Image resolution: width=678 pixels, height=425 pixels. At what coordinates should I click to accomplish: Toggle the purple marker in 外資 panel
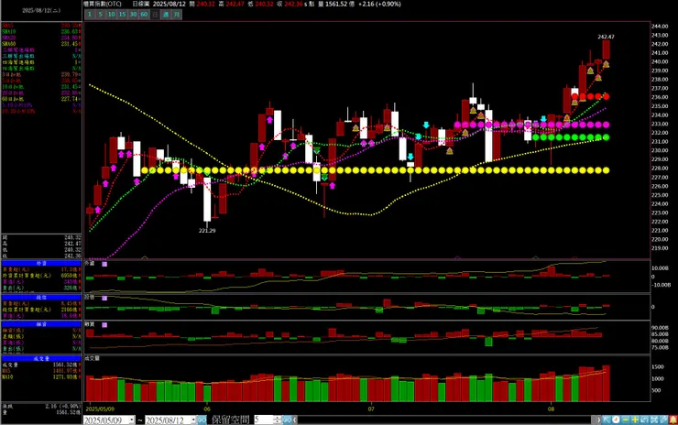[104, 264]
